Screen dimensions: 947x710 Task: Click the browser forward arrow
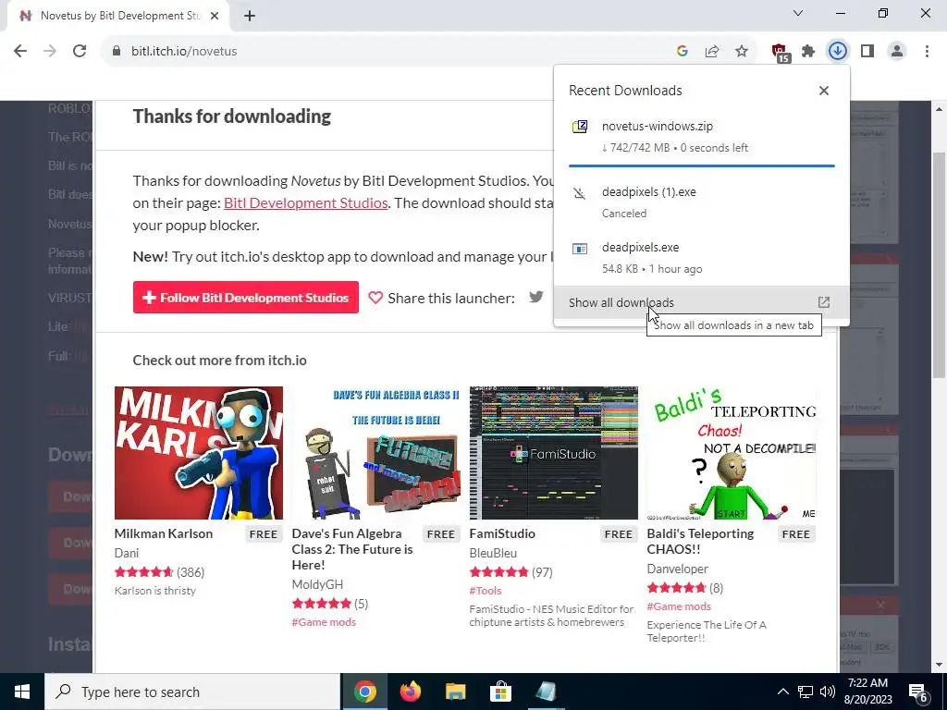50,52
